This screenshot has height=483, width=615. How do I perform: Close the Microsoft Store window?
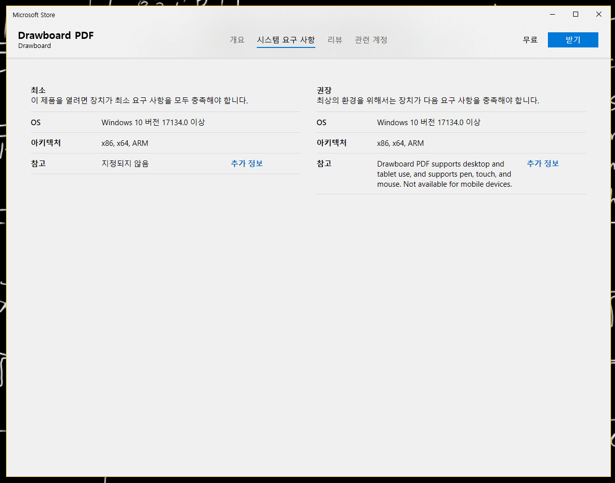point(599,14)
